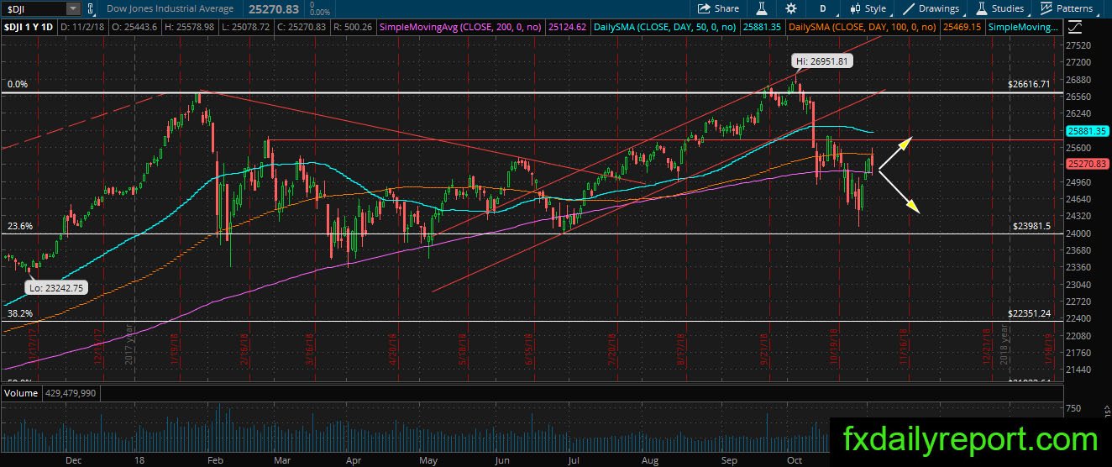The height and width of the screenshot is (467, 1112).
Task: Click the 0.0% Fibonacci retracement label
Action: [18, 84]
